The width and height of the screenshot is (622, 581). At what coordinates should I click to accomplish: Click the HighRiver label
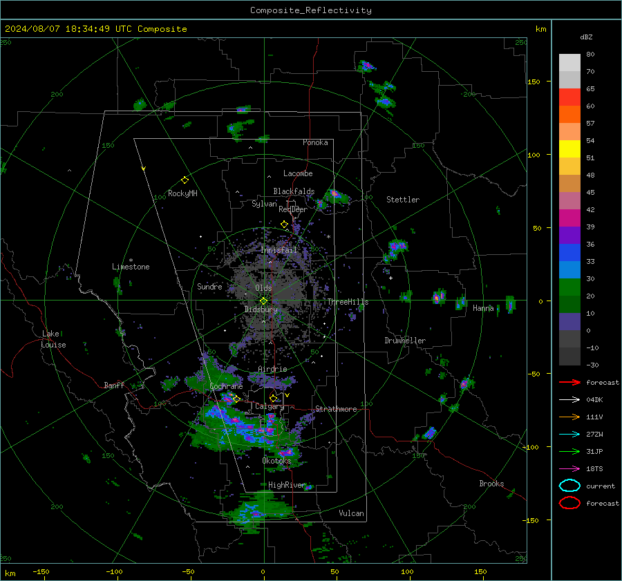tap(286, 485)
